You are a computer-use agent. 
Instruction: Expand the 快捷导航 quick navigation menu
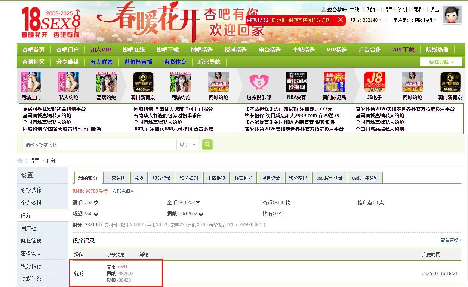[441, 62]
